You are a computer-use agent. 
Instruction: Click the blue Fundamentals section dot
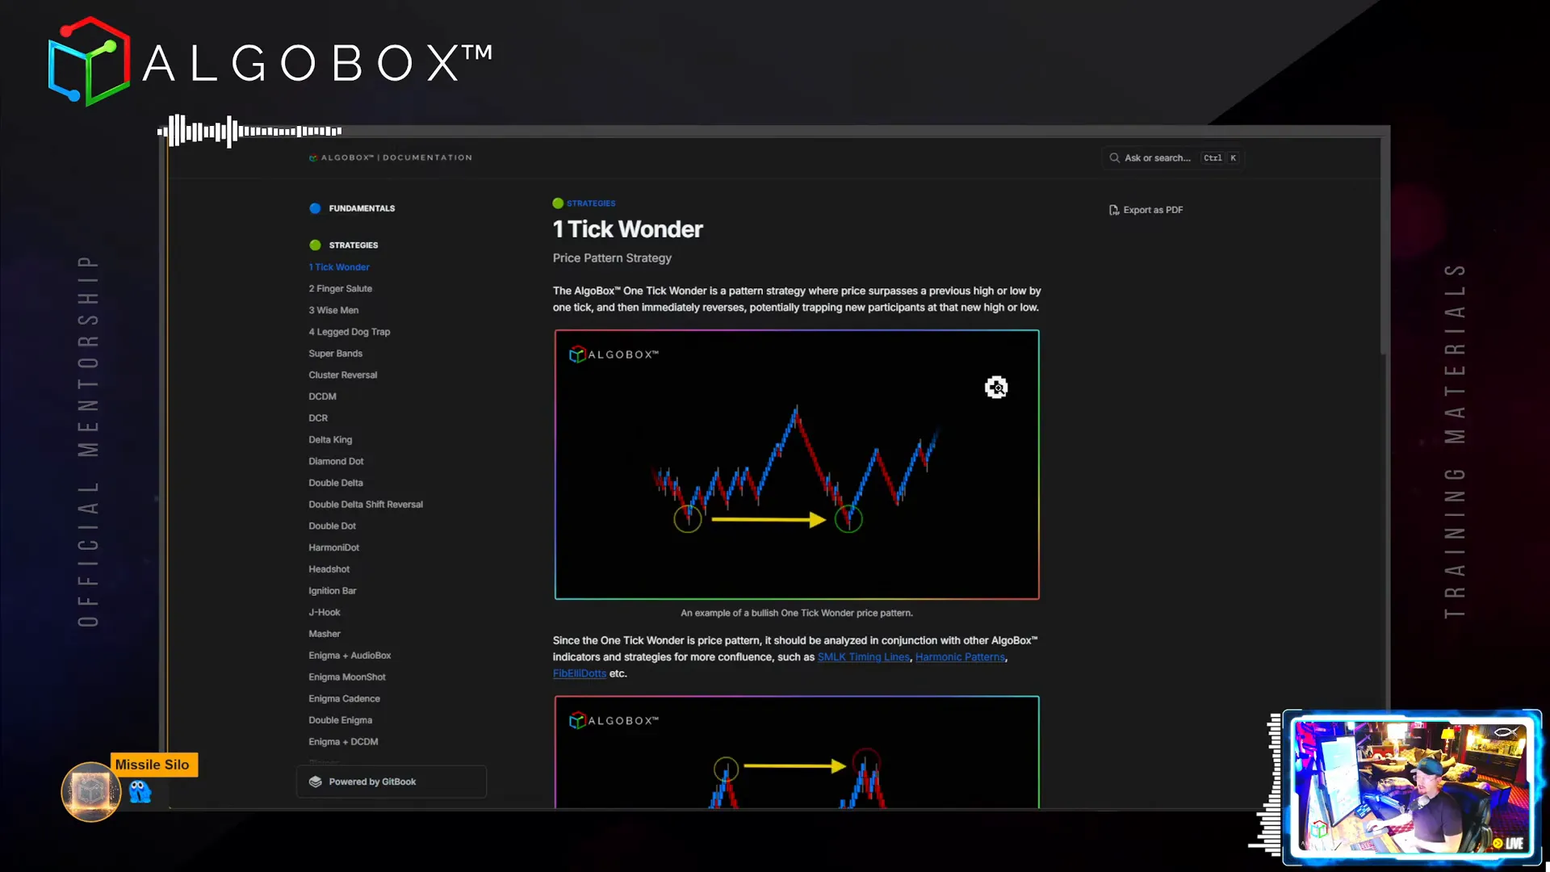[315, 208]
